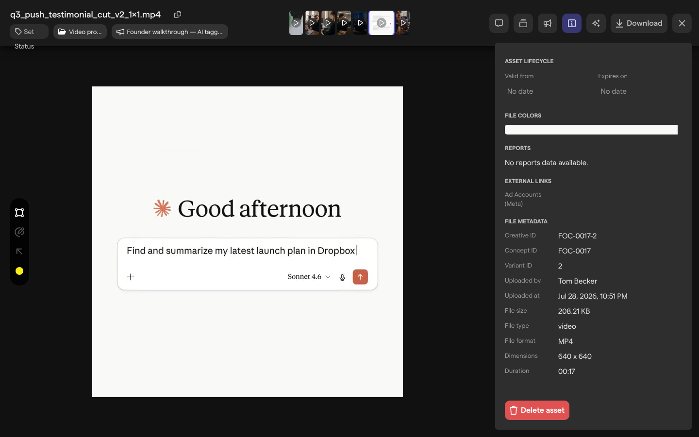Delete the asset
The width and height of the screenshot is (699, 437).
coord(537,410)
